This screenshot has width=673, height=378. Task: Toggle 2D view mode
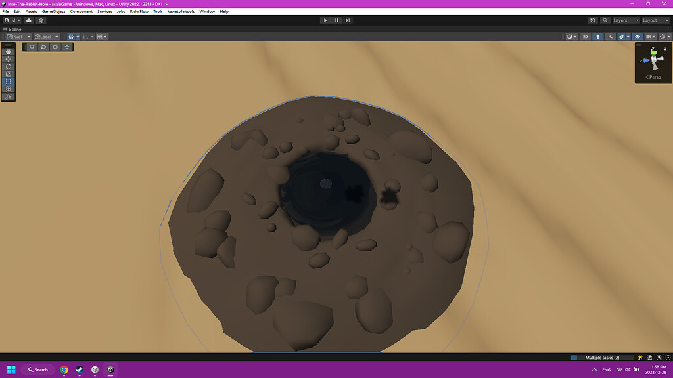tap(584, 37)
